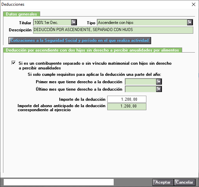The width and height of the screenshot is (199, 187).
Task: Select the Datos generales tab
Action: pos(22,14)
